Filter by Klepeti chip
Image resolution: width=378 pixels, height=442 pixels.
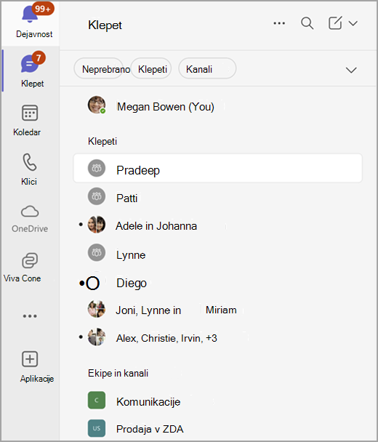pyautogui.click(x=151, y=69)
